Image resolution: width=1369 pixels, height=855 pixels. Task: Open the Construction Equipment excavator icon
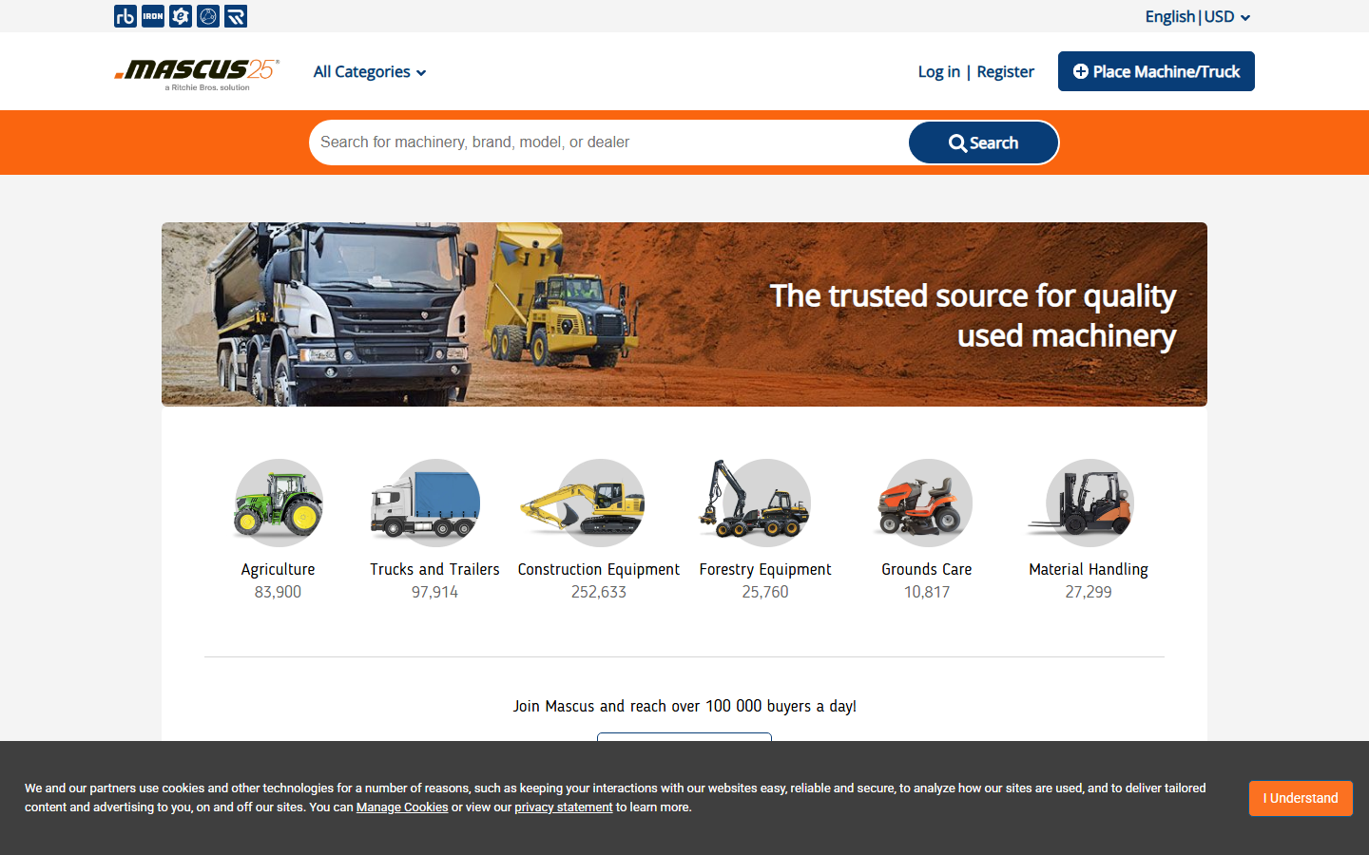coord(584,503)
